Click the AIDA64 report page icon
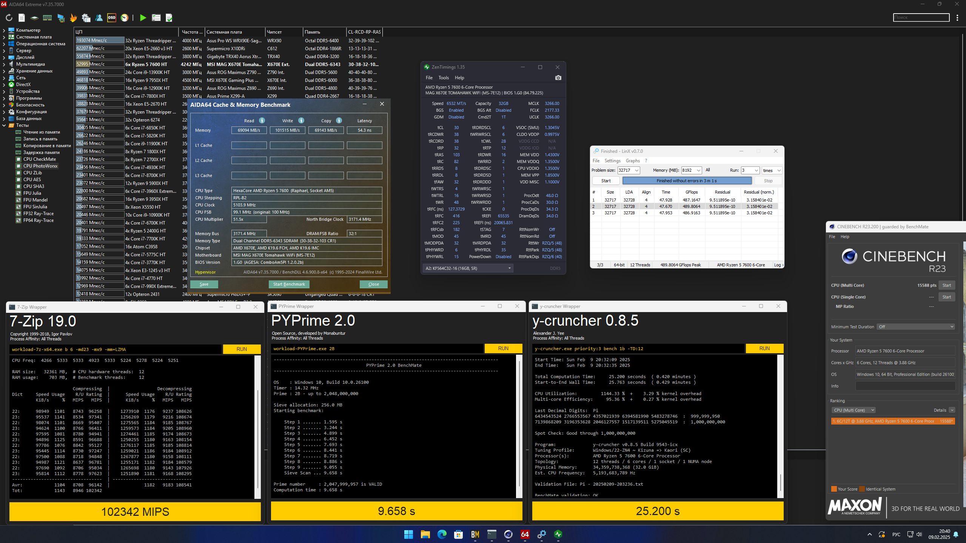The height and width of the screenshot is (543, 966). [x=22, y=18]
